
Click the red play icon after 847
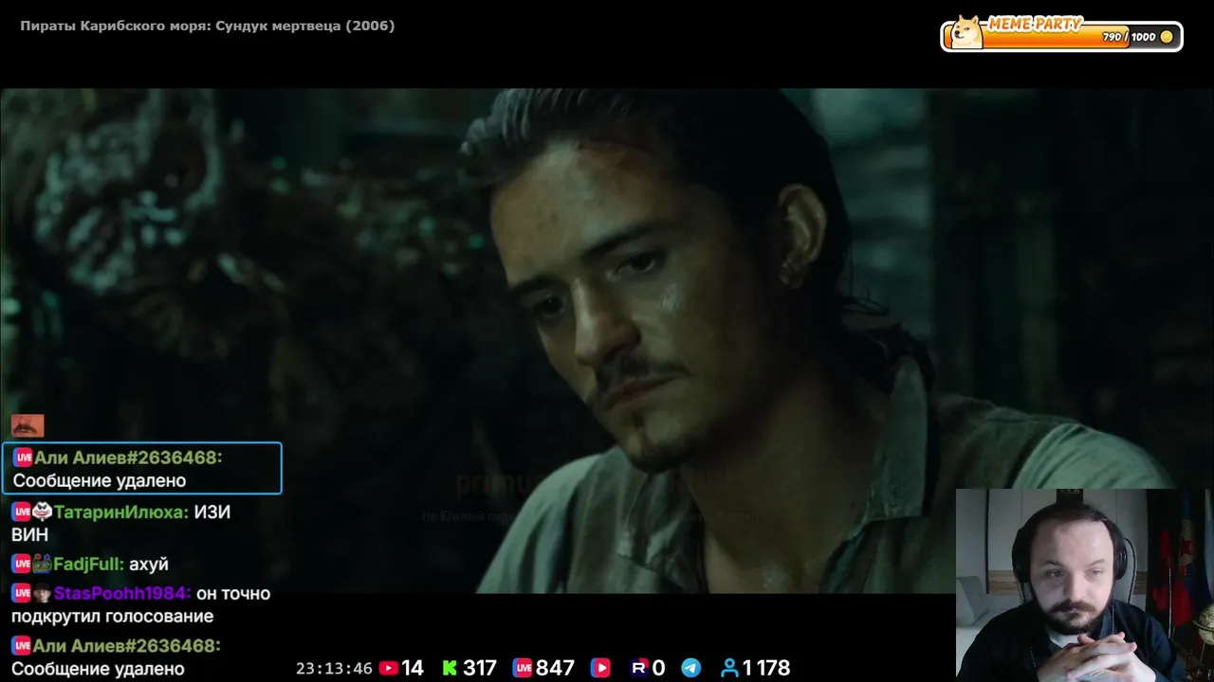click(x=600, y=668)
